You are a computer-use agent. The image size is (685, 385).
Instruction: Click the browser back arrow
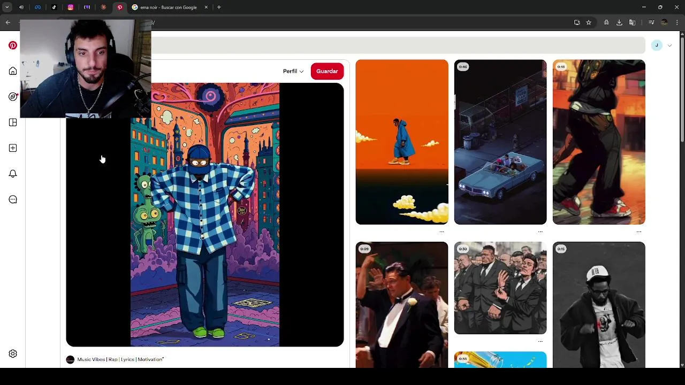click(x=8, y=22)
